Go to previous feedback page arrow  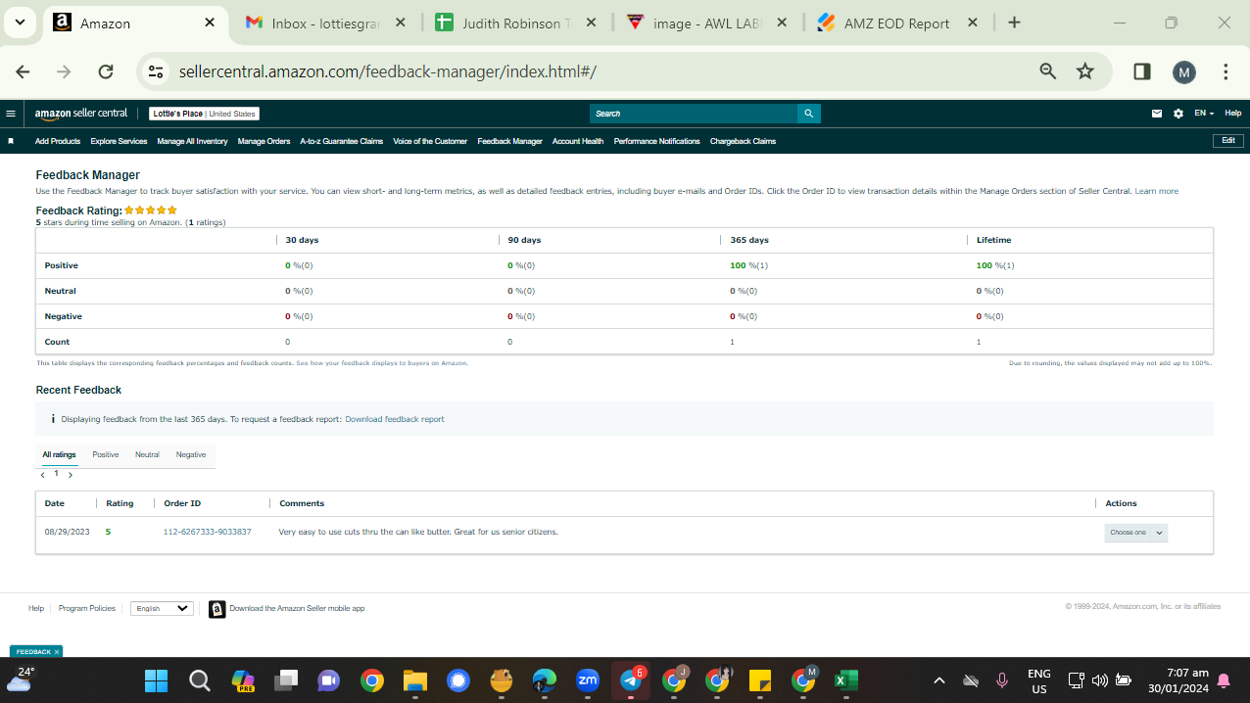pos(43,475)
